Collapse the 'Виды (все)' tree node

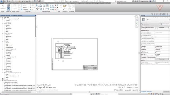(x=1, y=17)
